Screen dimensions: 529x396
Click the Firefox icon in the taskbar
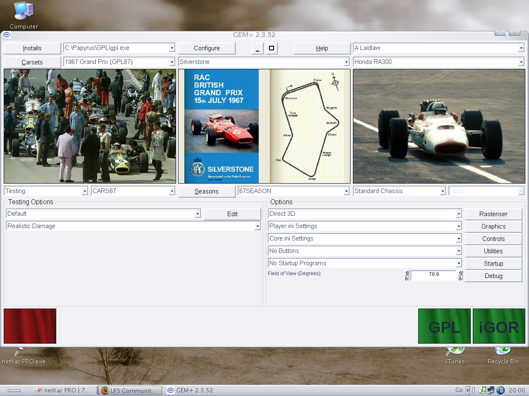pos(105,390)
